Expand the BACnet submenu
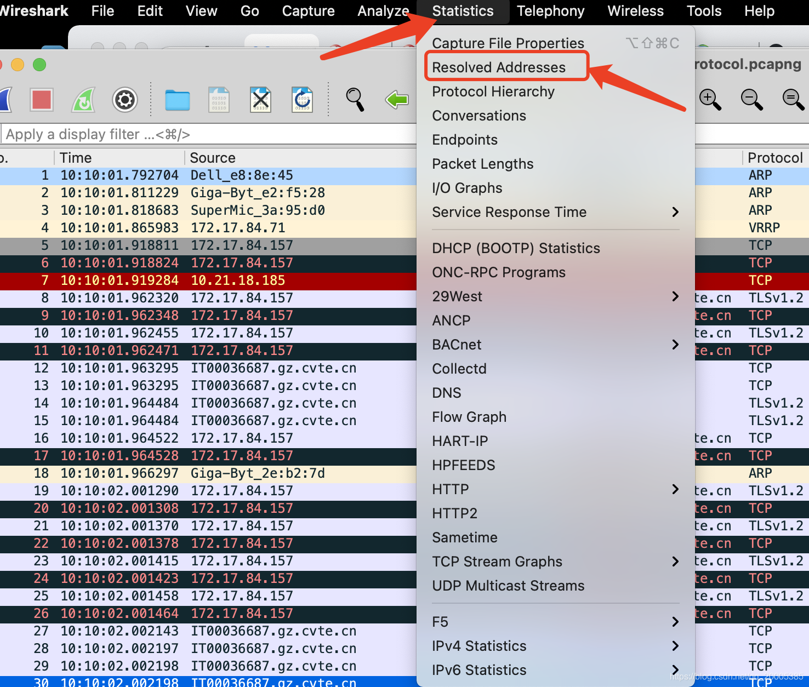The width and height of the screenshot is (809, 687). click(x=556, y=345)
